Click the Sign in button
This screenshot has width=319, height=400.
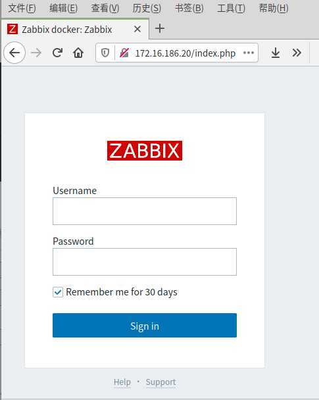click(x=145, y=326)
